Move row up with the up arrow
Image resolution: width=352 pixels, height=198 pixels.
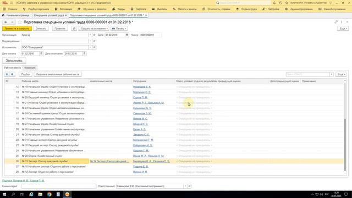tap(7, 74)
